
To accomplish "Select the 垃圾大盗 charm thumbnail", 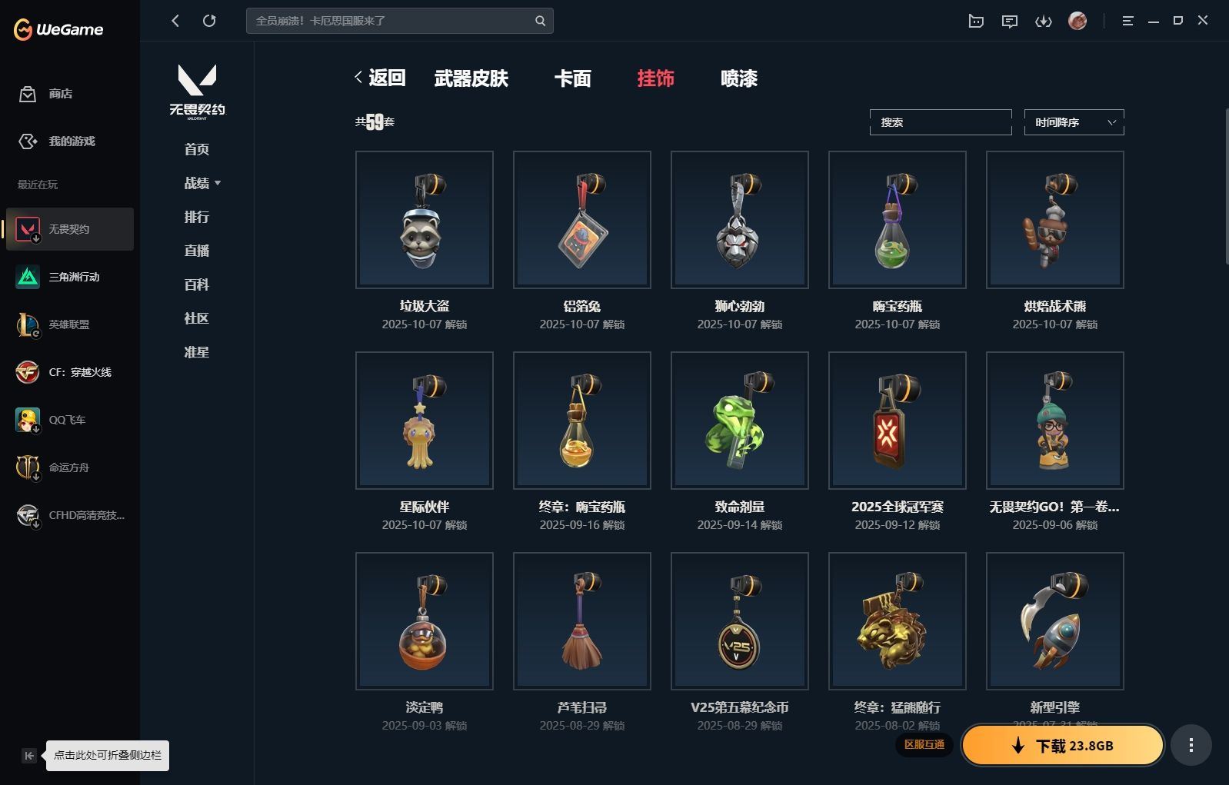I will pos(425,220).
